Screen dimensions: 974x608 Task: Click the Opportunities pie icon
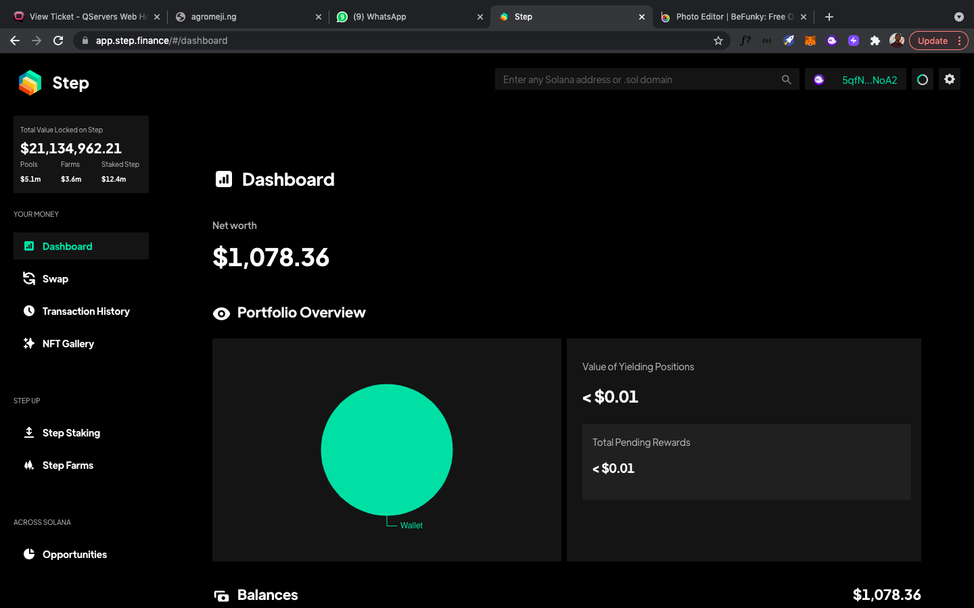pyautogui.click(x=29, y=554)
